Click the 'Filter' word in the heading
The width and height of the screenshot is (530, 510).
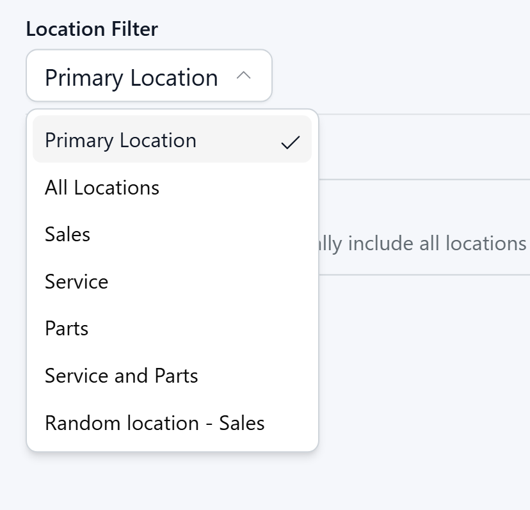(x=134, y=29)
